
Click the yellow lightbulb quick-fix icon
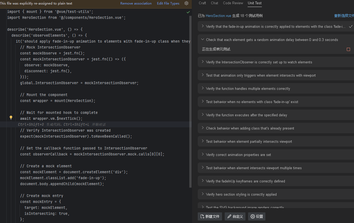pyautogui.click(x=11, y=118)
